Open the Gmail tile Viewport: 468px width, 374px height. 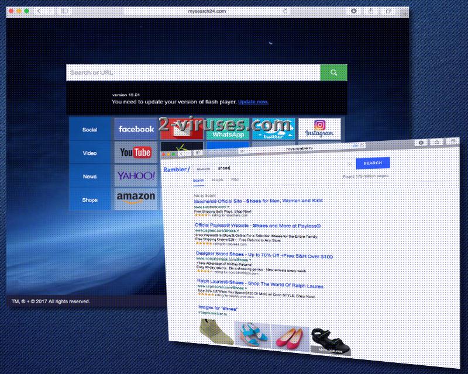coord(183,129)
